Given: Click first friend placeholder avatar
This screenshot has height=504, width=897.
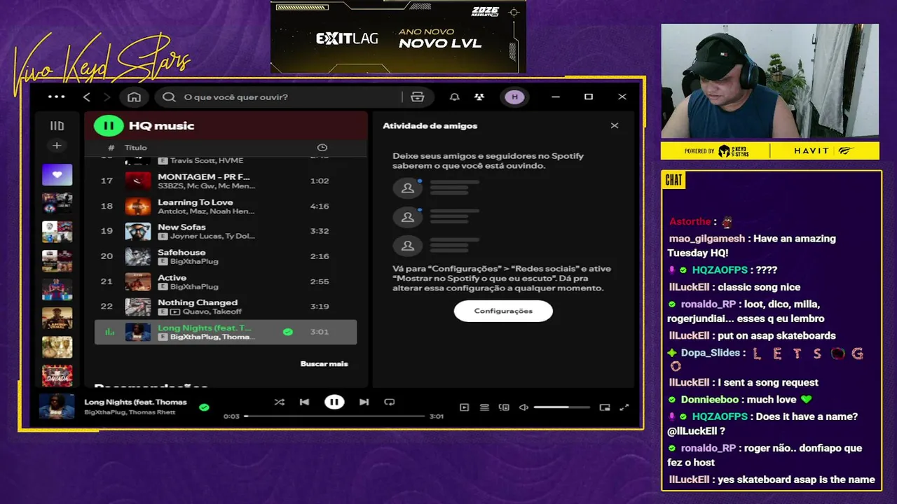Looking at the screenshot, I should [407, 188].
